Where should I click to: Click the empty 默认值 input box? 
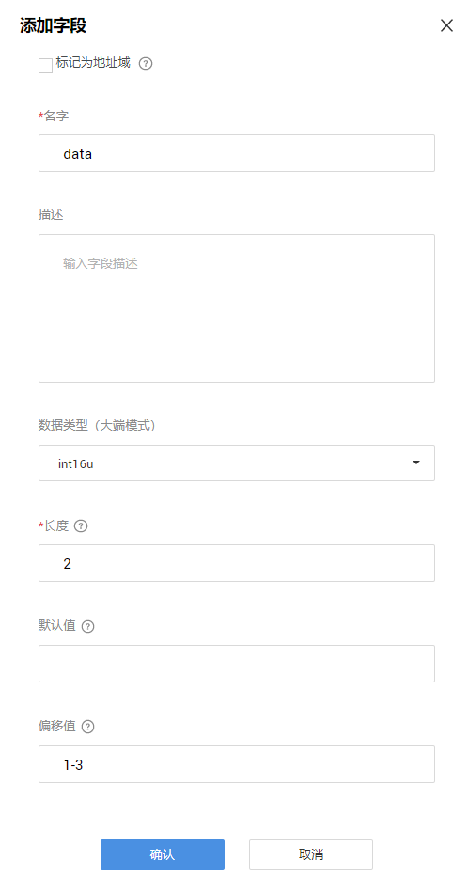click(237, 664)
